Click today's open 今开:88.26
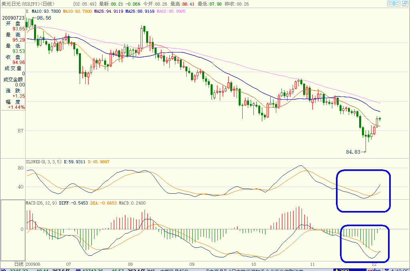410x271 pixels. [x=155, y=4]
